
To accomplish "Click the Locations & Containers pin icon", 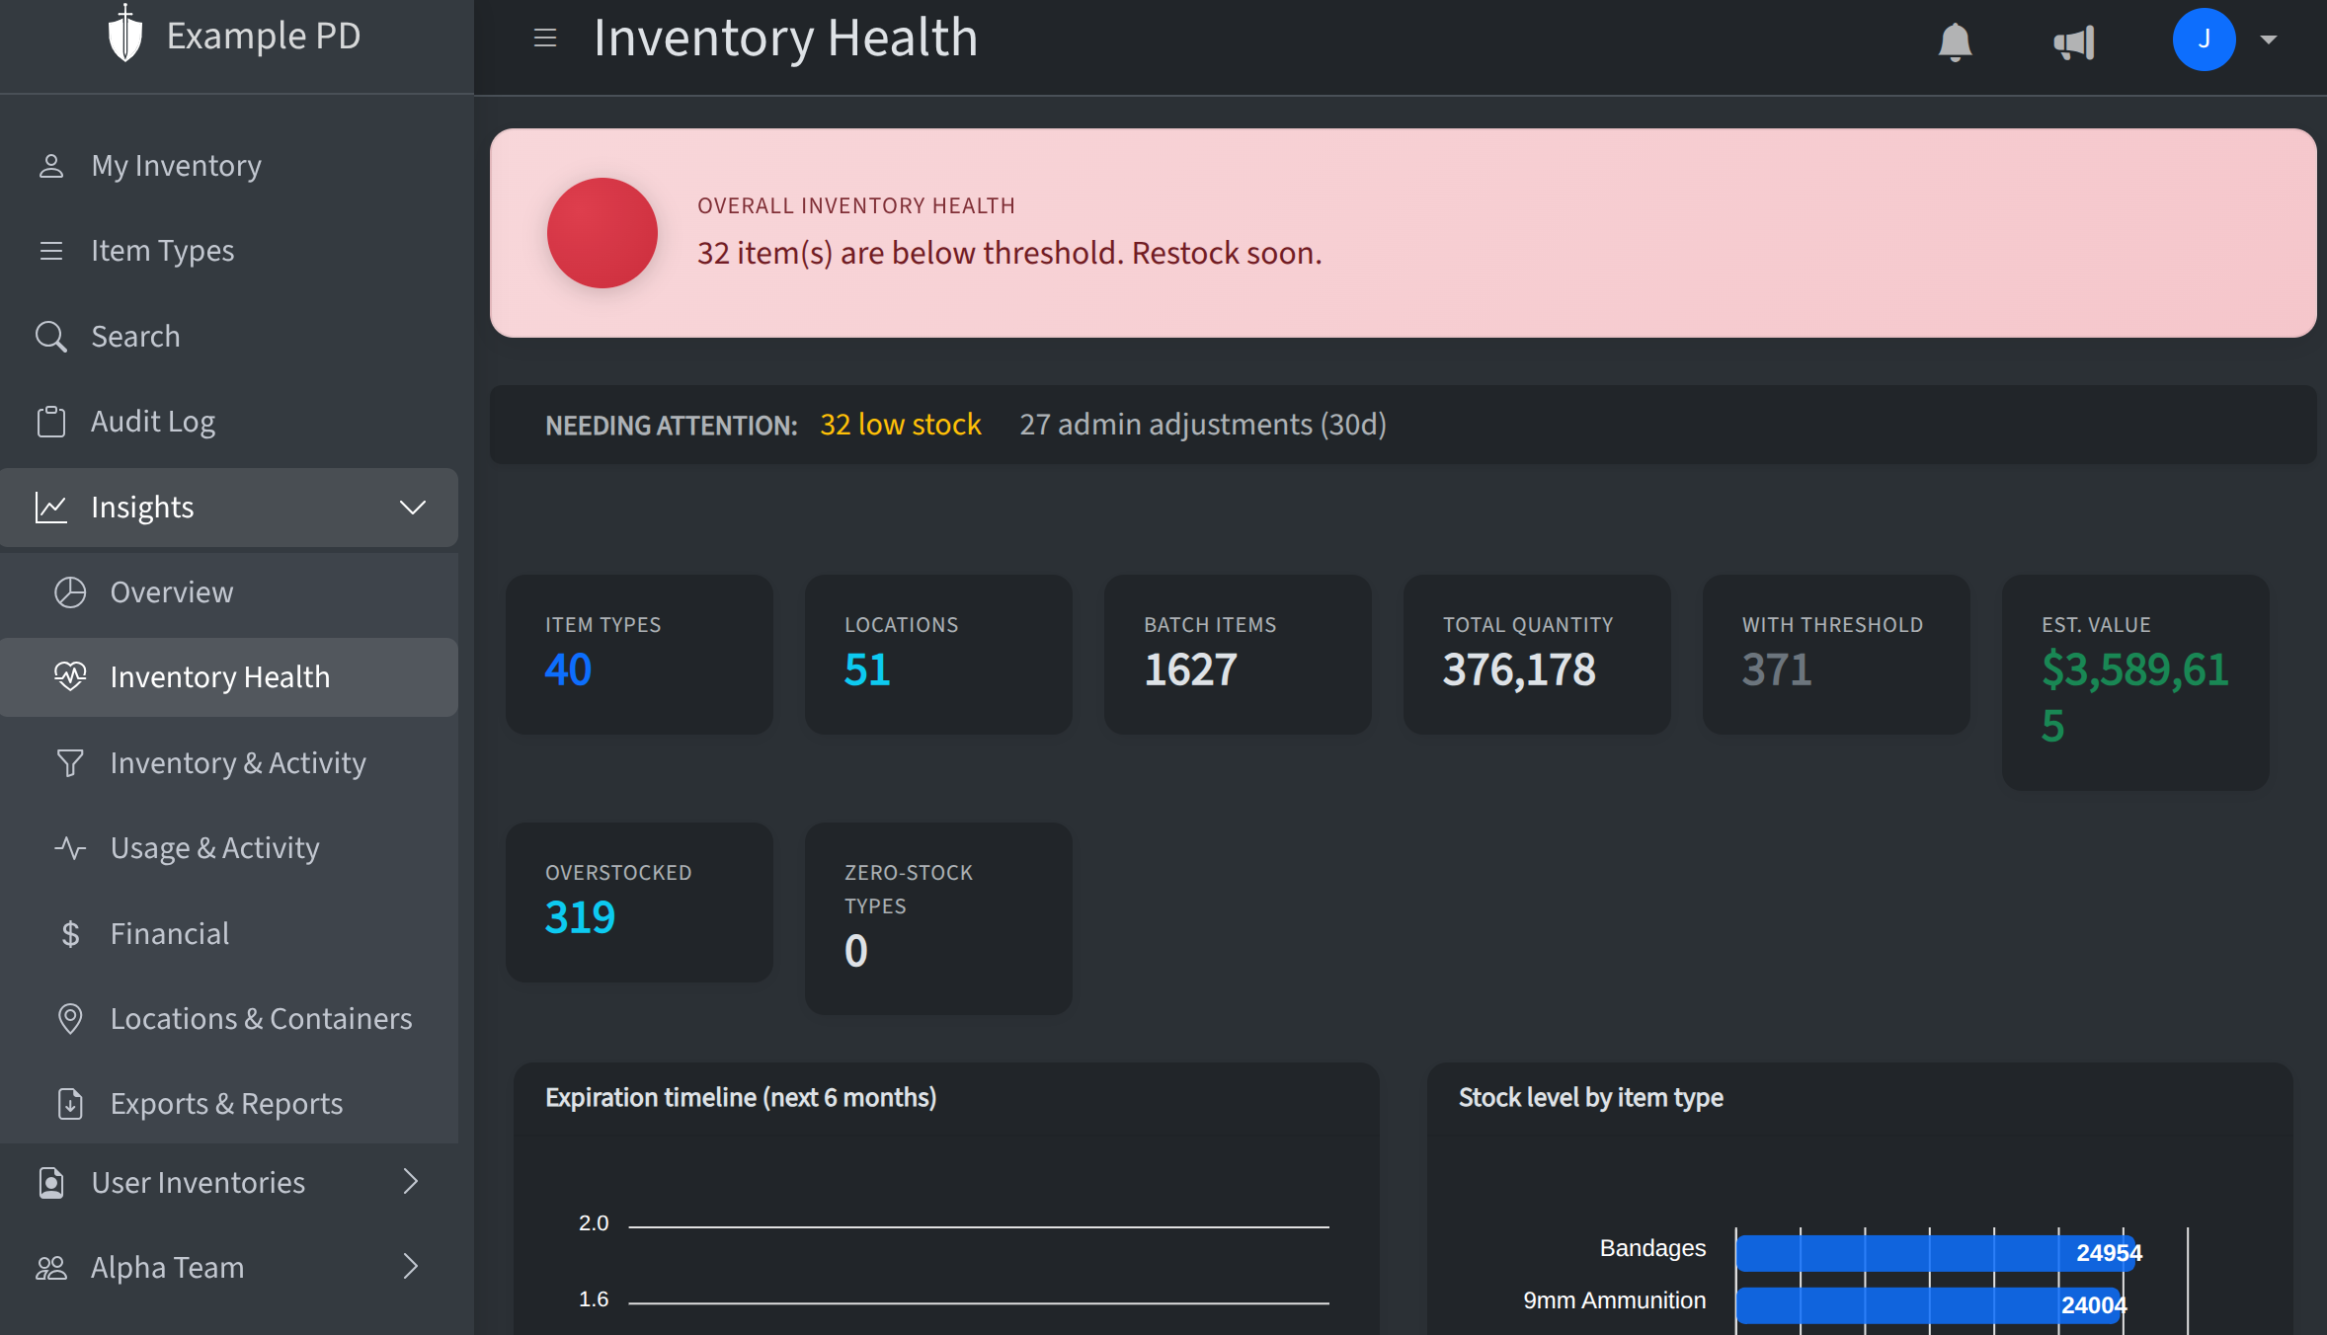I will click(x=70, y=1018).
